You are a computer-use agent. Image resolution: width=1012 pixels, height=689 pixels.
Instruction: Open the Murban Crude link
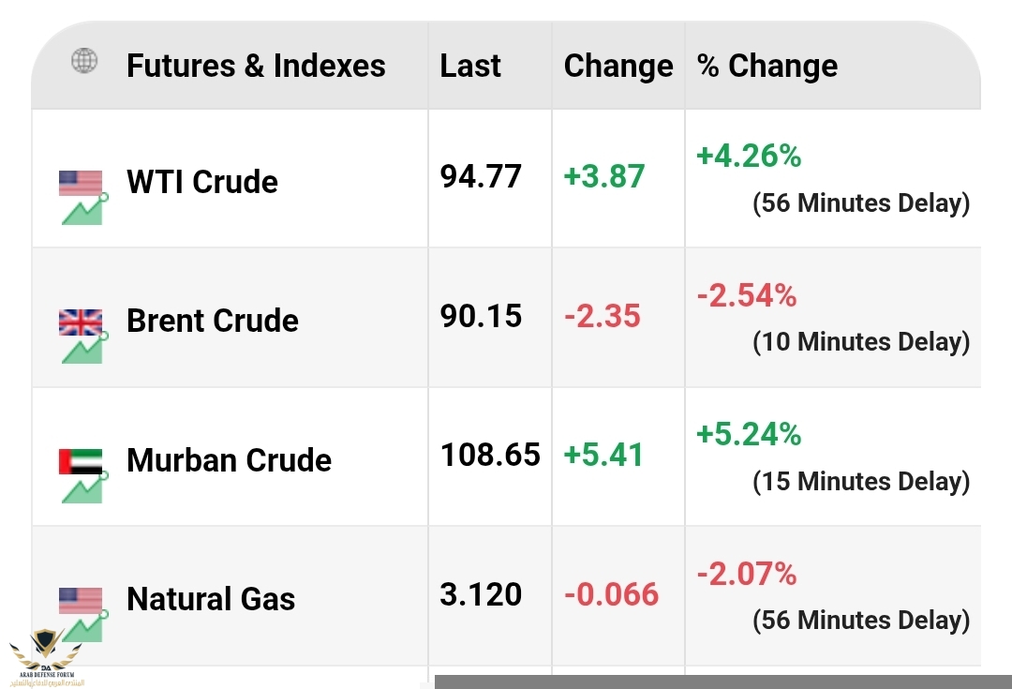coord(230,459)
